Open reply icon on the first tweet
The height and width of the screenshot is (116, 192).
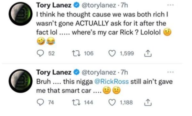click(40, 54)
